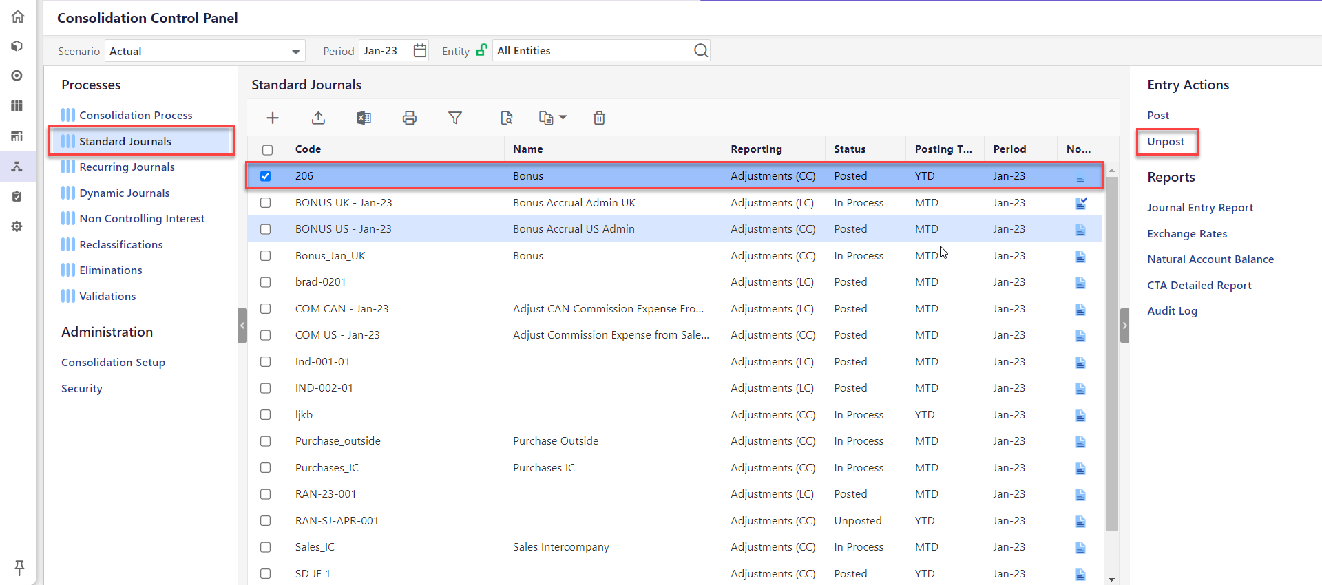Open Validations process
The width and height of the screenshot is (1322, 585).
click(x=107, y=296)
